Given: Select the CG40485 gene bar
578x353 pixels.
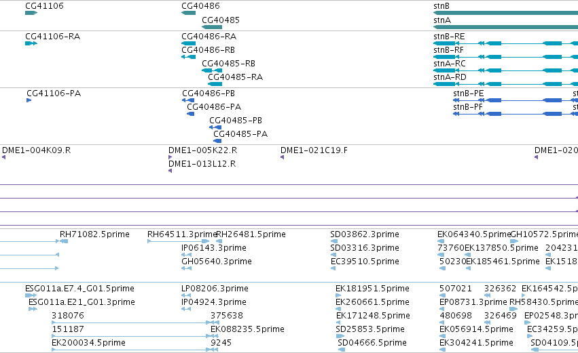Looking at the screenshot, I should point(212,27).
